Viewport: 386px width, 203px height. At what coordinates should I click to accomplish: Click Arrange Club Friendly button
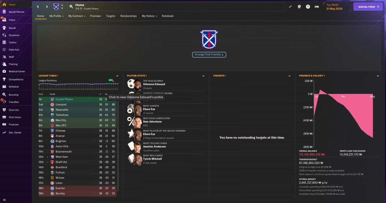[209, 55]
